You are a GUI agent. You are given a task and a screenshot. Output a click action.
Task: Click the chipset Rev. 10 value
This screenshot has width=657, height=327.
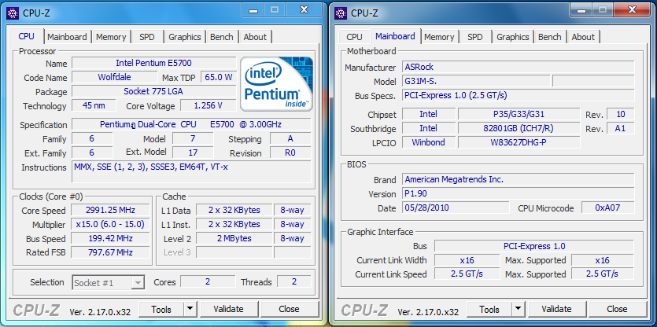point(620,114)
